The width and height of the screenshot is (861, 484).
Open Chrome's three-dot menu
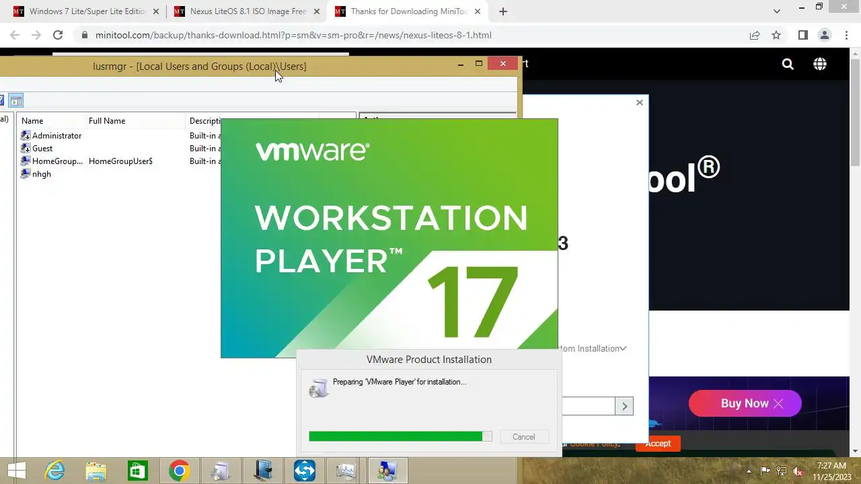pyautogui.click(x=846, y=35)
